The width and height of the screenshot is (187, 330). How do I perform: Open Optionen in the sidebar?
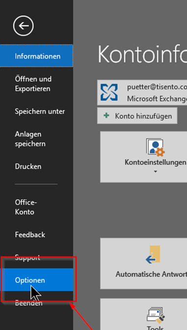tap(36, 280)
